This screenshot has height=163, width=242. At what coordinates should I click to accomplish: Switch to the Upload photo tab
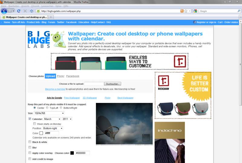pos(50,76)
